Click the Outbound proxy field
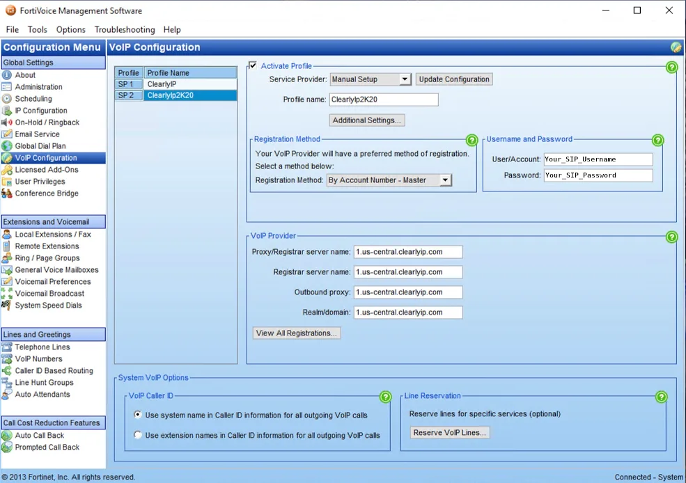The height and width of the screenshot is (483, 686). coord(408,292)
